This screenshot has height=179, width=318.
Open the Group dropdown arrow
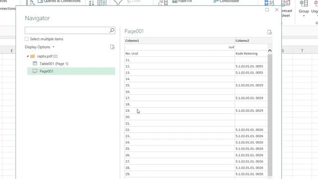[x=304, y=16]
